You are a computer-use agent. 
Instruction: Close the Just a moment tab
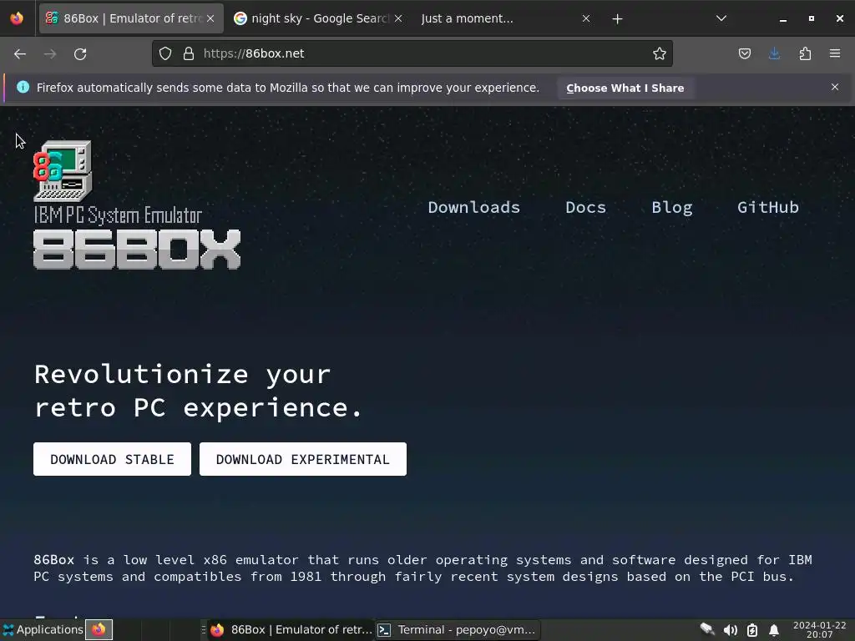586,18
